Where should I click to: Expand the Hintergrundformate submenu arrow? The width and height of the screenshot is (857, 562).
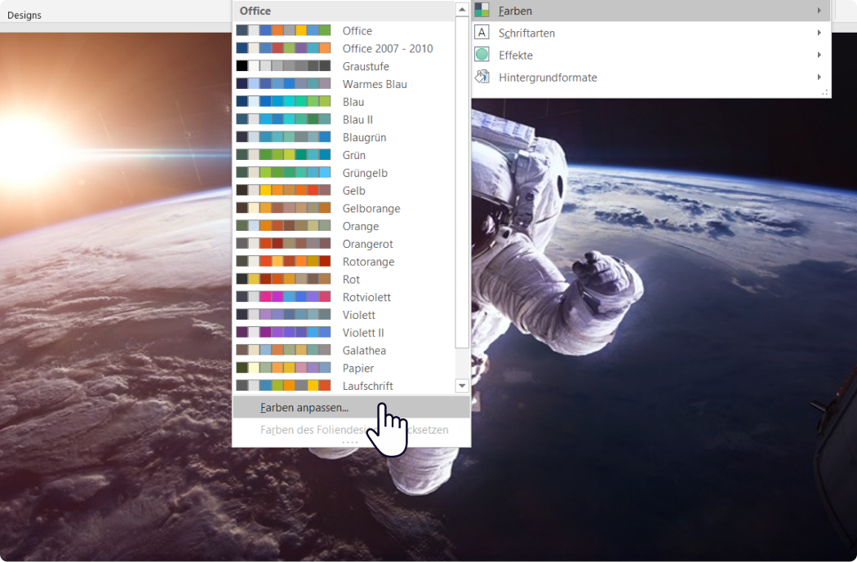click(819, 77)
